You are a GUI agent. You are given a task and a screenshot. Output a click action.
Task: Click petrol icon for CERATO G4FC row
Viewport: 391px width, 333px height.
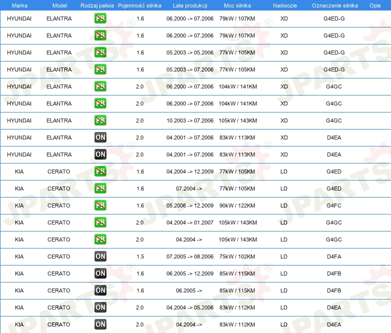(100, 205)
